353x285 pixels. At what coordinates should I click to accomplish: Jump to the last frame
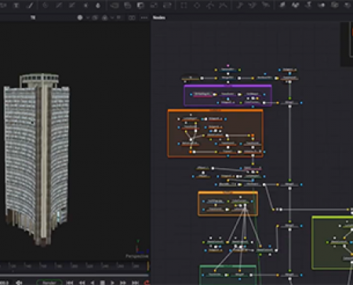[135, 283]
